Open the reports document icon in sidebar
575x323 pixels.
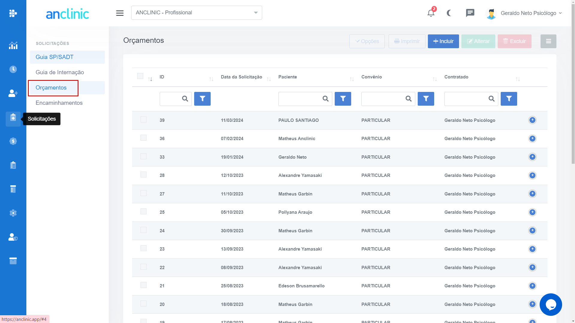click(13, 189)
